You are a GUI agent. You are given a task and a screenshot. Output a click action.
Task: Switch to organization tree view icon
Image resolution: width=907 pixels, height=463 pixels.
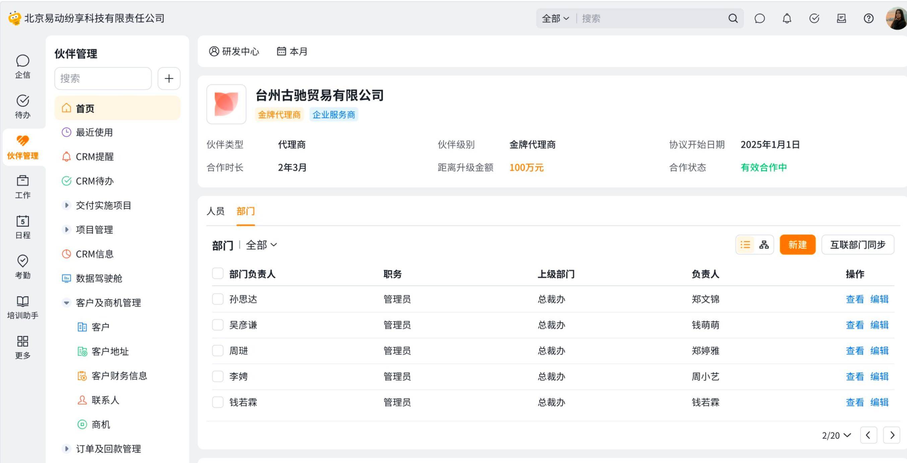pyautogui.click(x=764, y=245)
